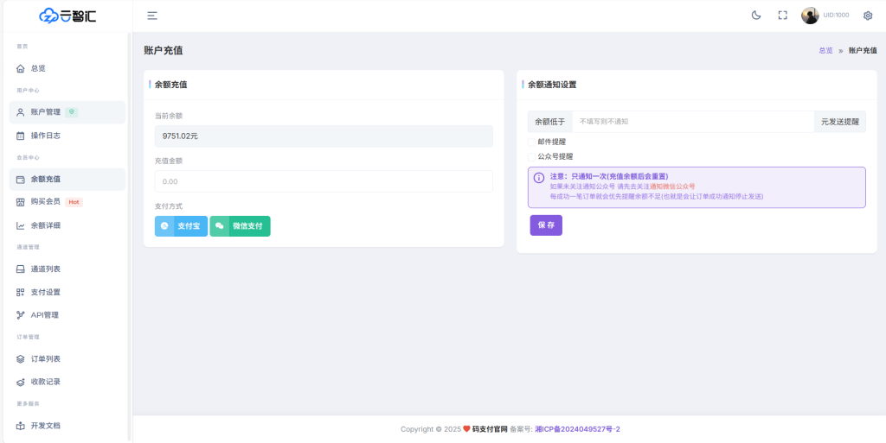886x443 pixels.
Task: Open the user avatar menu
Action: pos(810,16)
